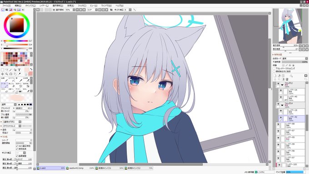309x174 pixels.
Task: Hide the フォルダ12 folder
Action: pyautogui.click(x=278, y=84)
